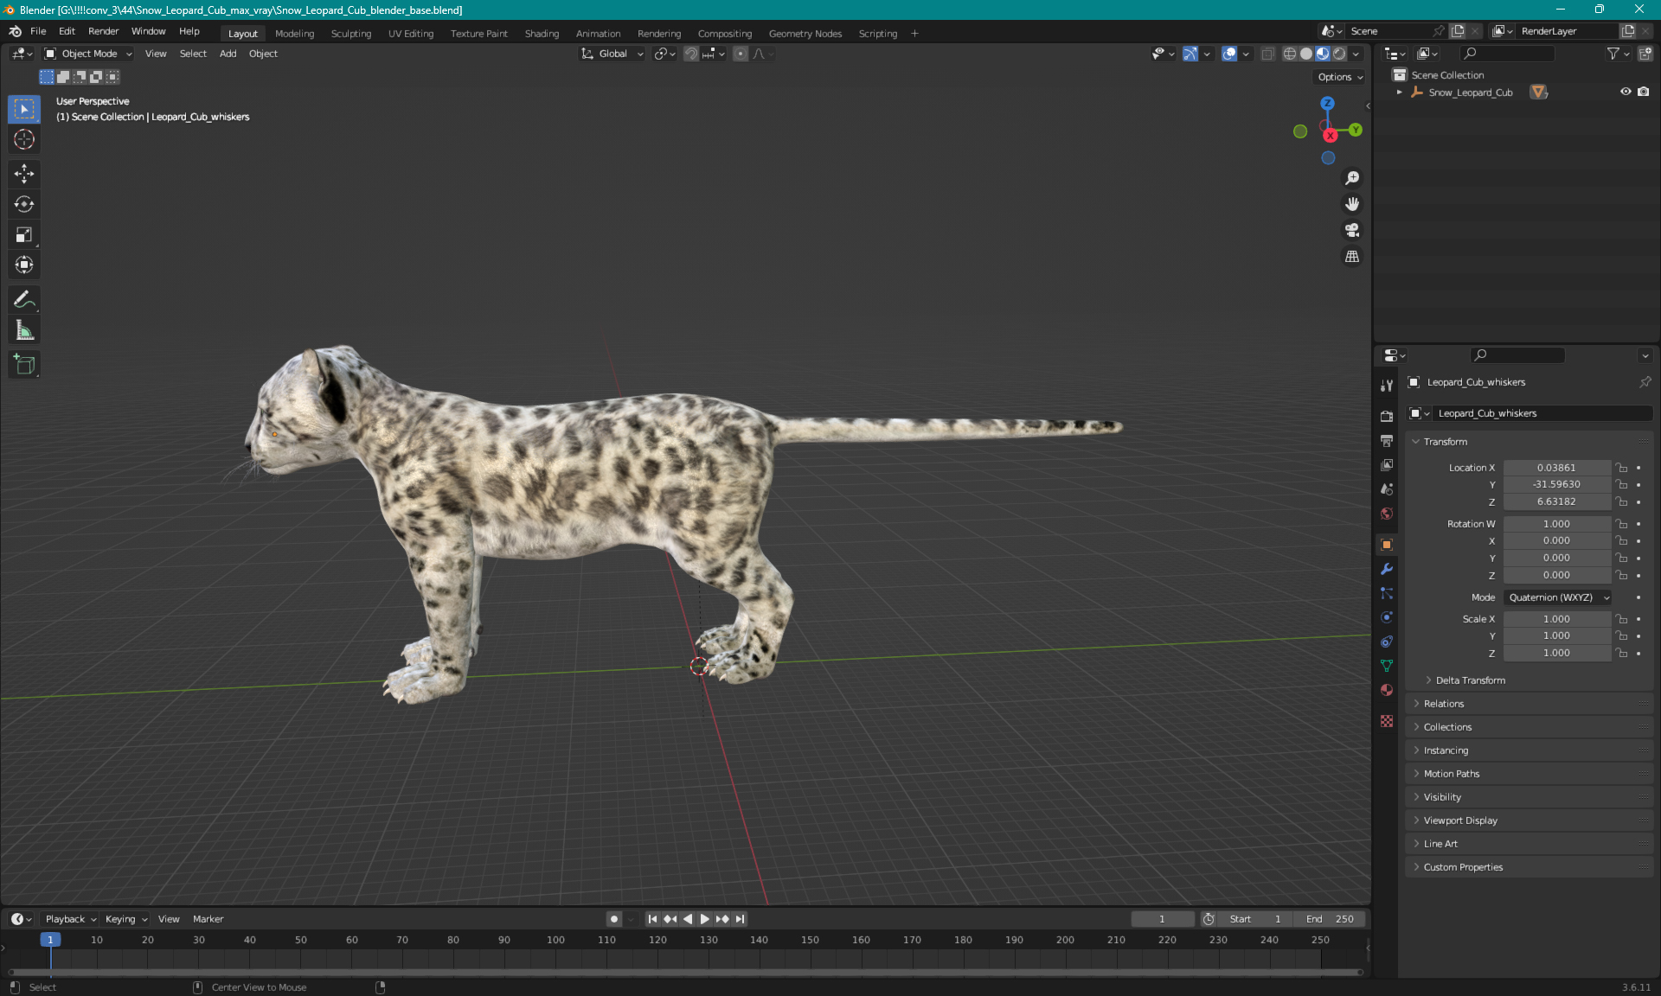
Task: Switch to material preview shading
Action: (1323, 54)
